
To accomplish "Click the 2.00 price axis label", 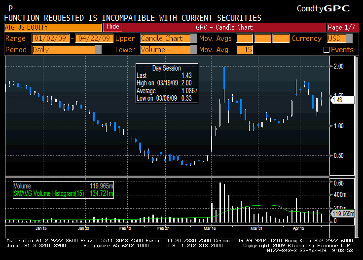I will [x=338, y=67].
